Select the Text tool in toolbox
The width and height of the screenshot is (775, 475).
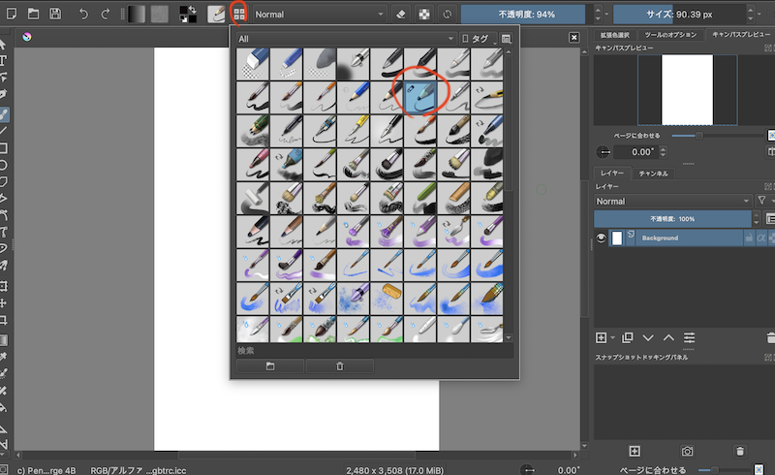click(x=5, y=60)
